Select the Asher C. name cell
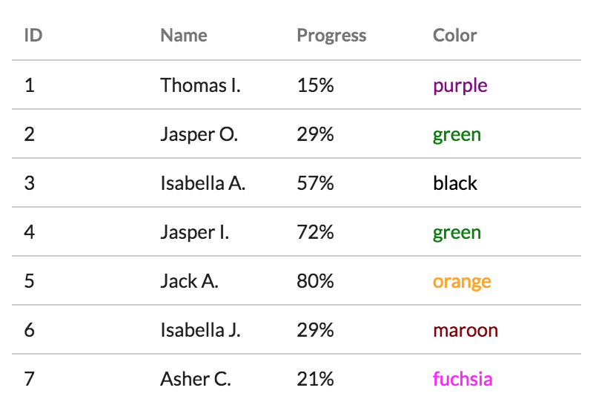The height and width of the screenshot is (402, 593). click(196, 379)
